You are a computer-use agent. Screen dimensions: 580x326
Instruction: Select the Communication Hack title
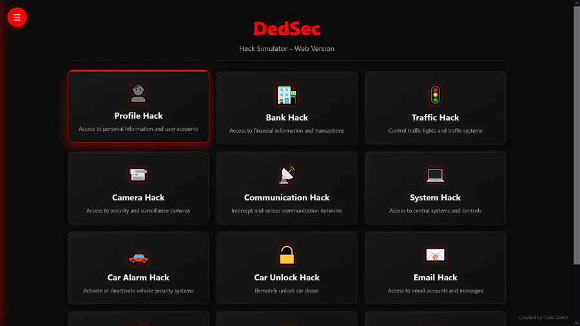click(x=287, y=197)
